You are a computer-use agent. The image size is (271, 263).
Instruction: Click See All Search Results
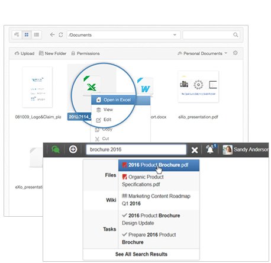click(x=141, y=254)
